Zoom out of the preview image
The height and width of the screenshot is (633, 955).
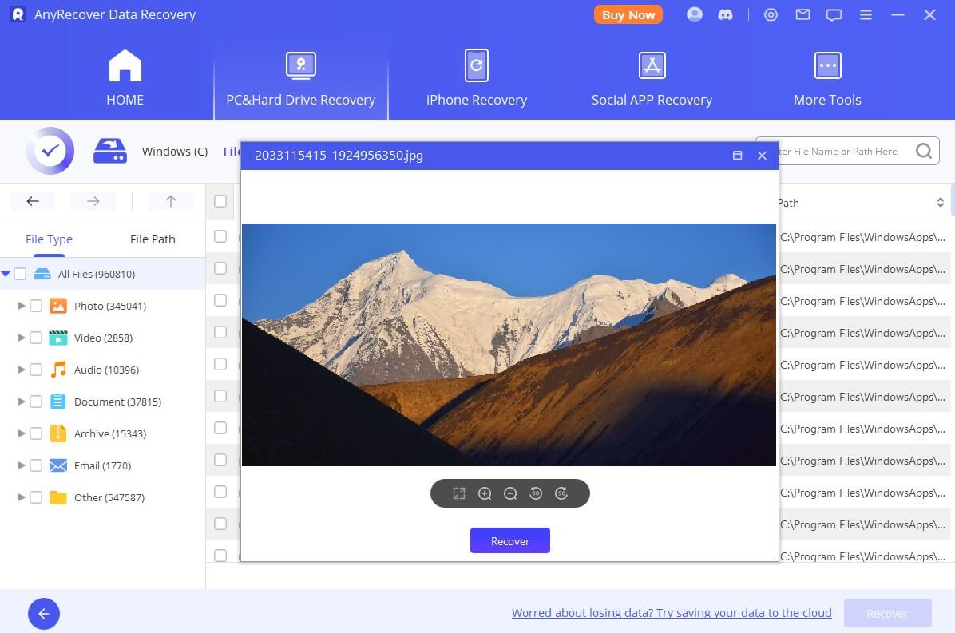510,493
